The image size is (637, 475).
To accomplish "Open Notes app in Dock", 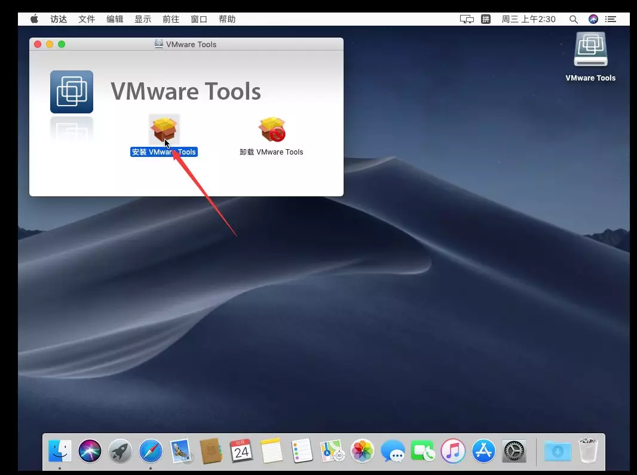I will click(271, 451).
